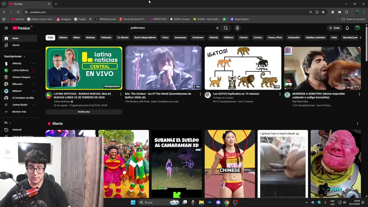The width and height of the screenshot is (368, 207).
Task: Open a new browser tab with plus
Action: tap(56, 4)
